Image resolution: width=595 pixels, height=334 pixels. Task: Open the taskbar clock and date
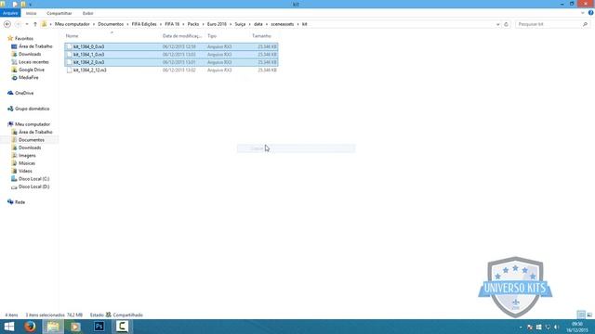pos(576,328)
